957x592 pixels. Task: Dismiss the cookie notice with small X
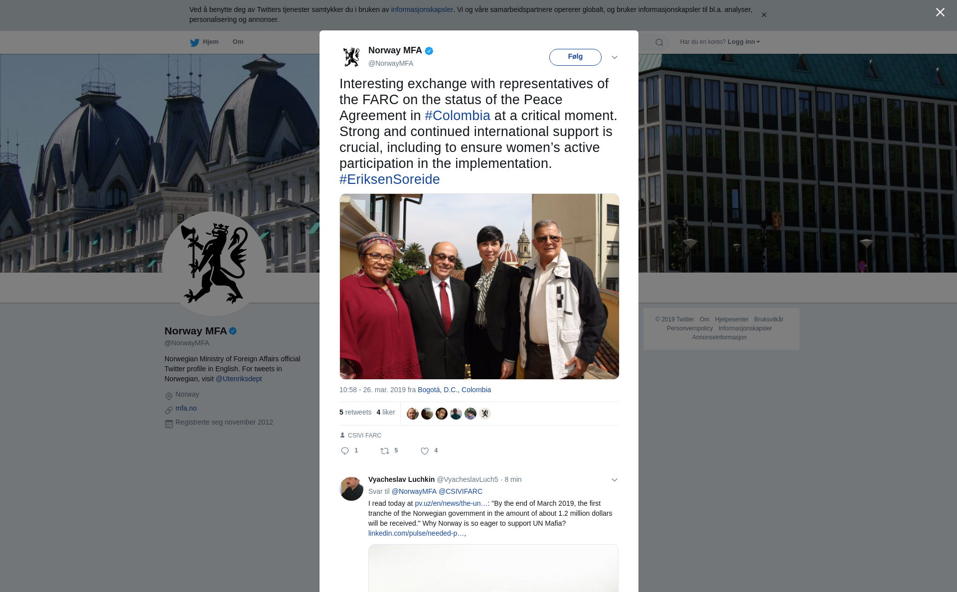point(764,15)
